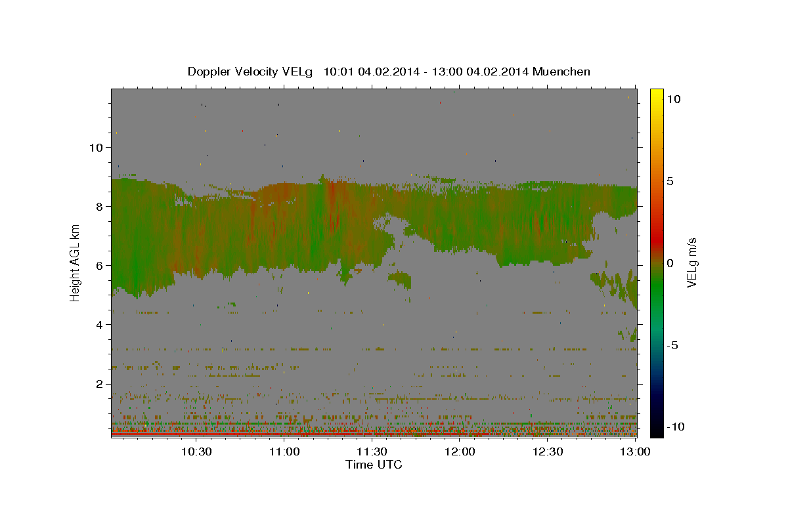Click the '13:00 04.02.2014' end time in title
788x525 pixels.
(479, 72)
